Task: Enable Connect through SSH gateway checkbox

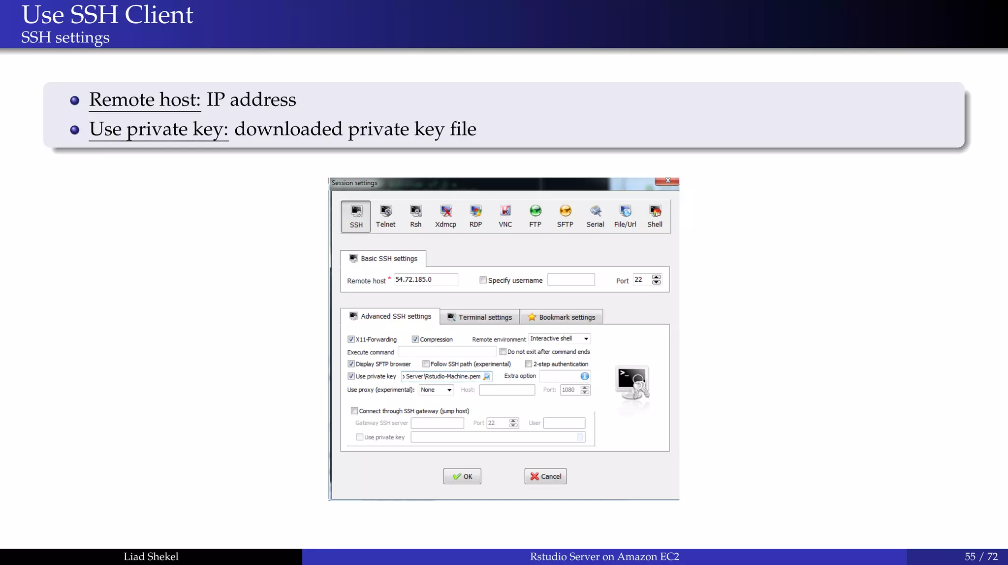Action: pyautogui.click(x=354, y=410)
